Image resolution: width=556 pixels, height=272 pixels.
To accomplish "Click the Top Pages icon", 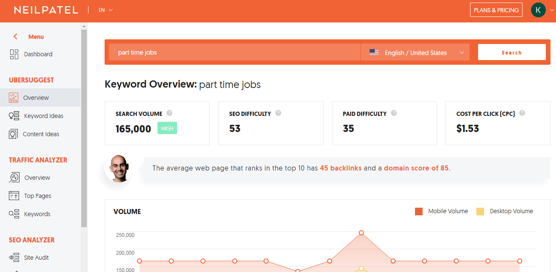I will click(14, 196).
